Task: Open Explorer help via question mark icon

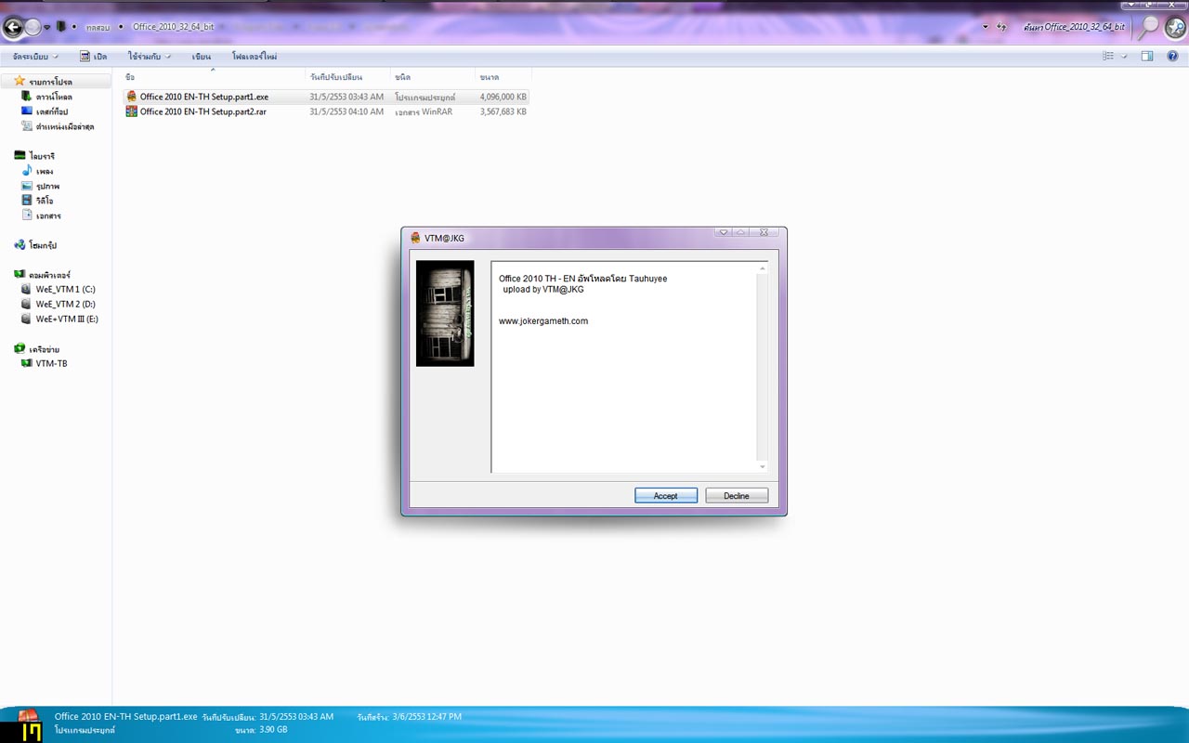Action: [1173, 57]
